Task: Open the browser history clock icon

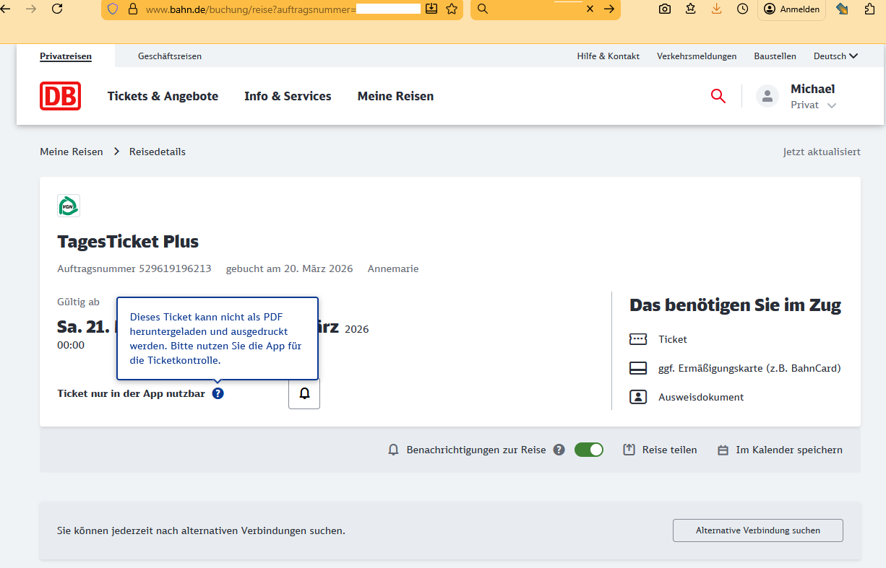Action: tap(743, 9)
